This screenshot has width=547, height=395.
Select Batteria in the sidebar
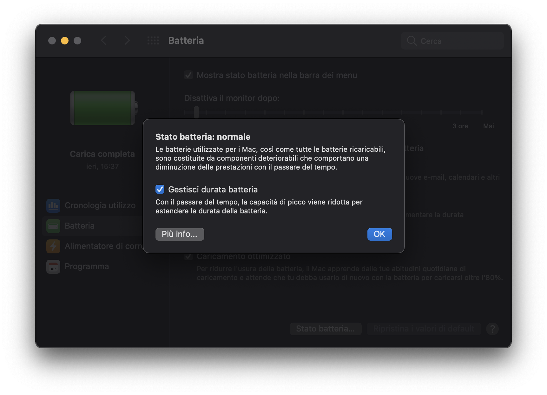(92, 226)
